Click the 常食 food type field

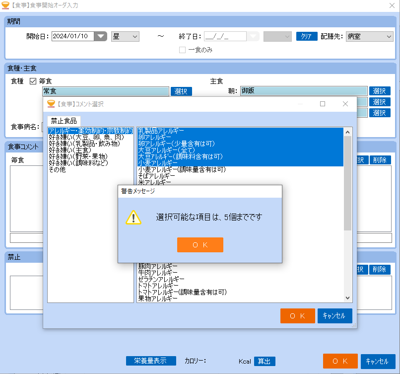pos(106,91)
